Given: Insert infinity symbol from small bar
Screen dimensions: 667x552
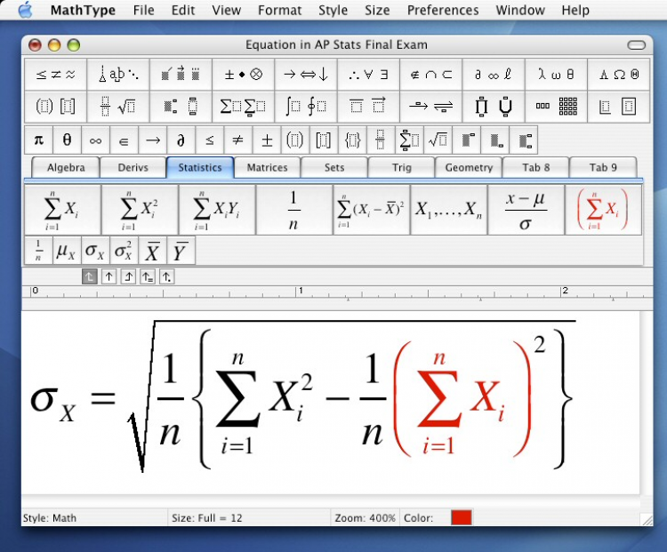Looking at the screenshot, I should [96, 140].
